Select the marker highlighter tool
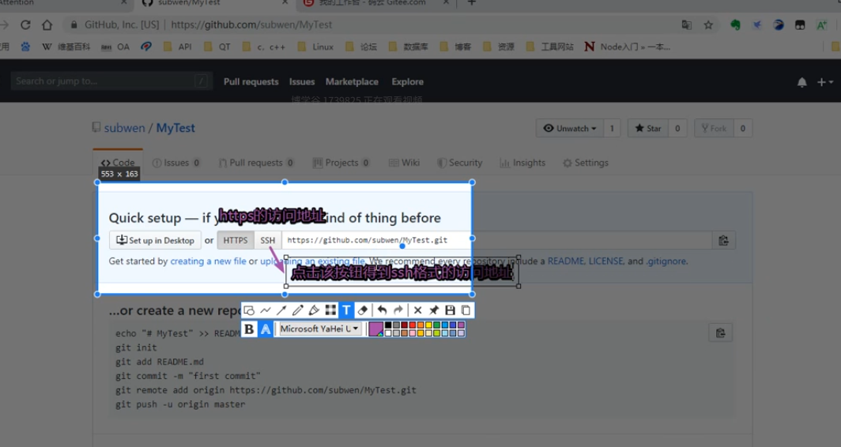Image resolution: width=841 pixels, height=447 pixels. (x=314, y=310)
